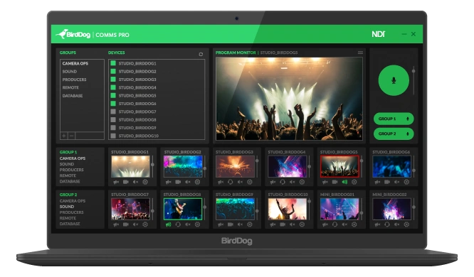Screen dimensions: 474x277
Task: Select PRODUCERS in the Groups list
Action: pyautogui.click(x=74, y=80)
